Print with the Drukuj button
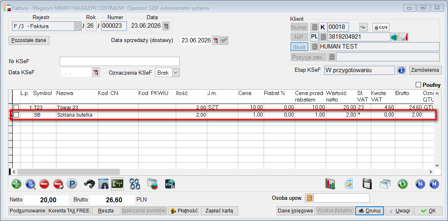 pyautogui.click(x=370, y=211)
